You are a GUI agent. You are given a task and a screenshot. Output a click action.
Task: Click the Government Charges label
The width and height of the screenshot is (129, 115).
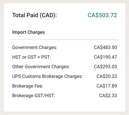click(35, 48)
